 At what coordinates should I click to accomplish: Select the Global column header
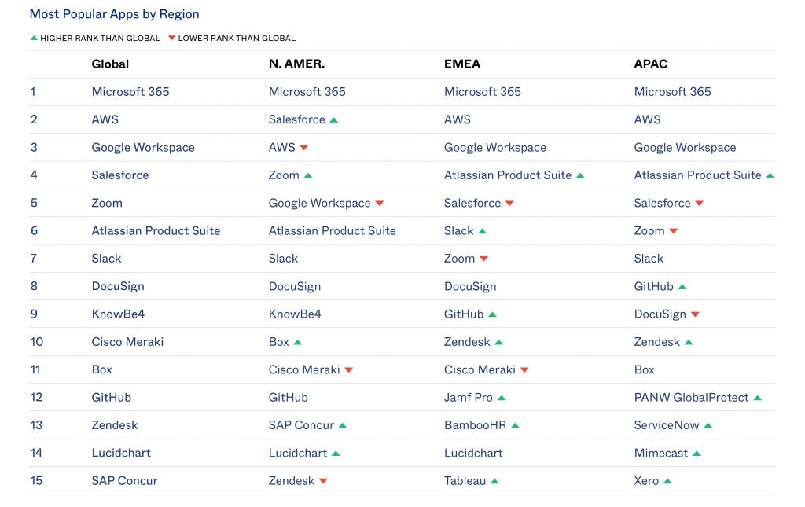pyautogui.click(x=110, y=64)
